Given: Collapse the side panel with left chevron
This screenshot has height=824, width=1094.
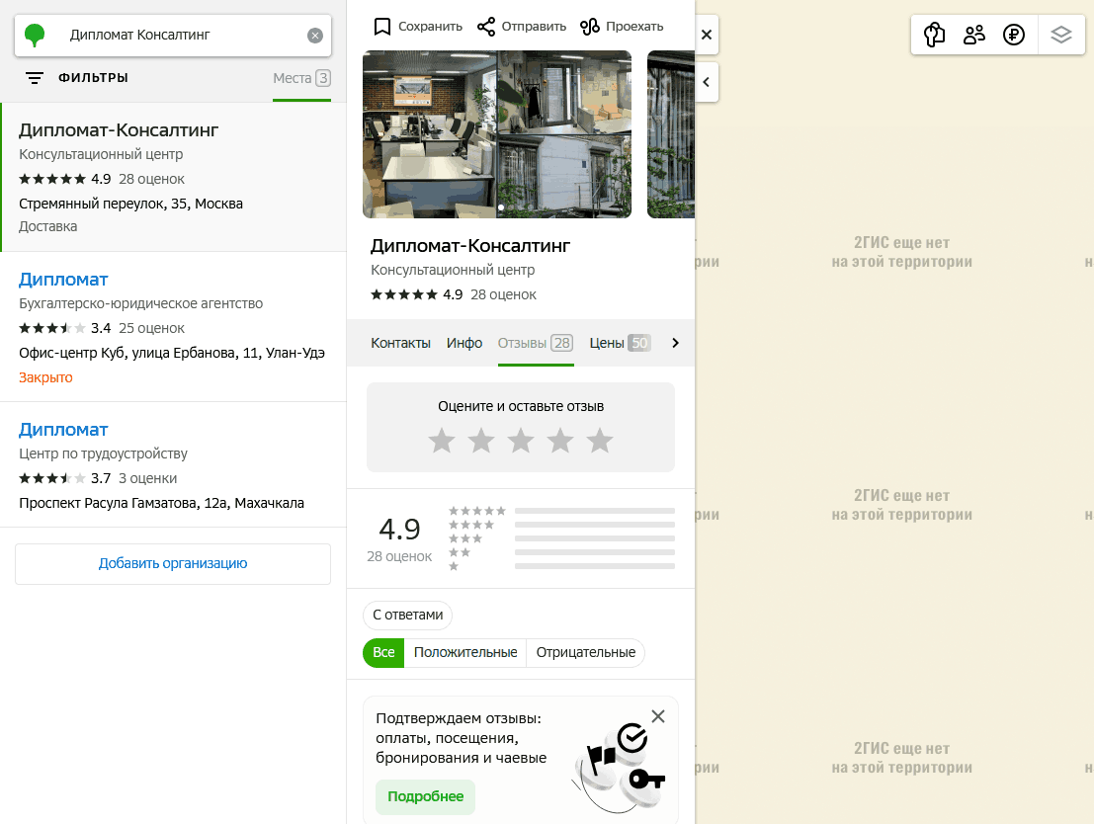Looking at the screenshot, I should (707, 83).
